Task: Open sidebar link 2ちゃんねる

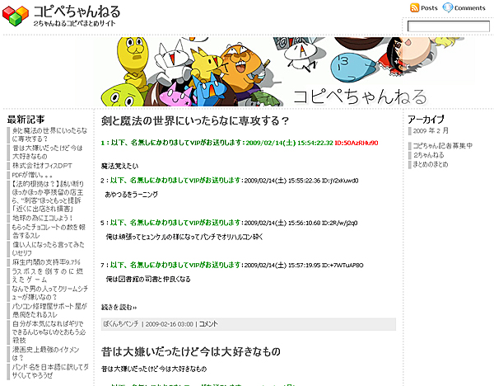Action: [x=430, y=154]
